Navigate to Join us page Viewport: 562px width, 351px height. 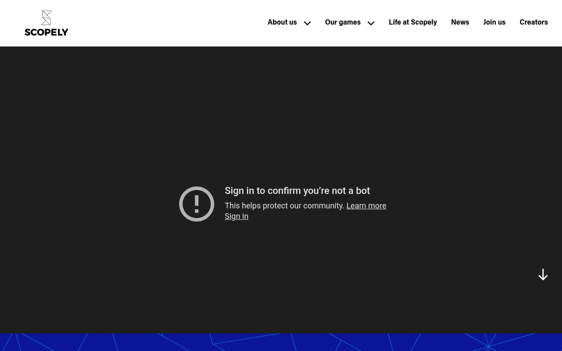pos(494,22)
